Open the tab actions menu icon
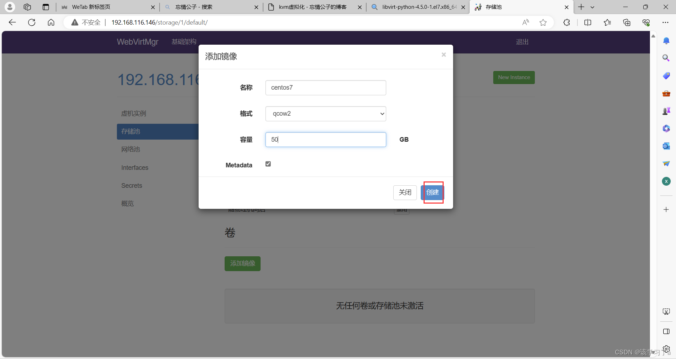 pos(45,7)
